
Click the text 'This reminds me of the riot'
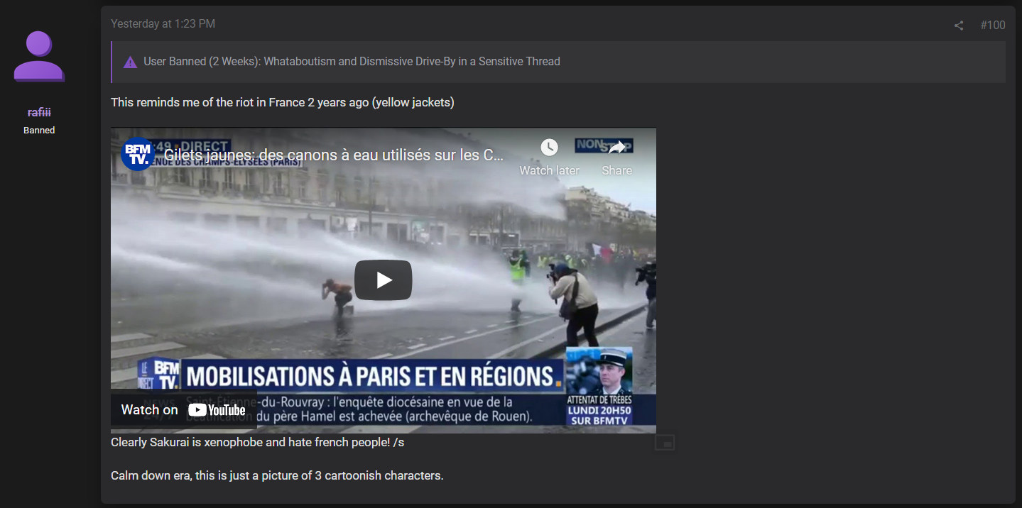(283, 102)
